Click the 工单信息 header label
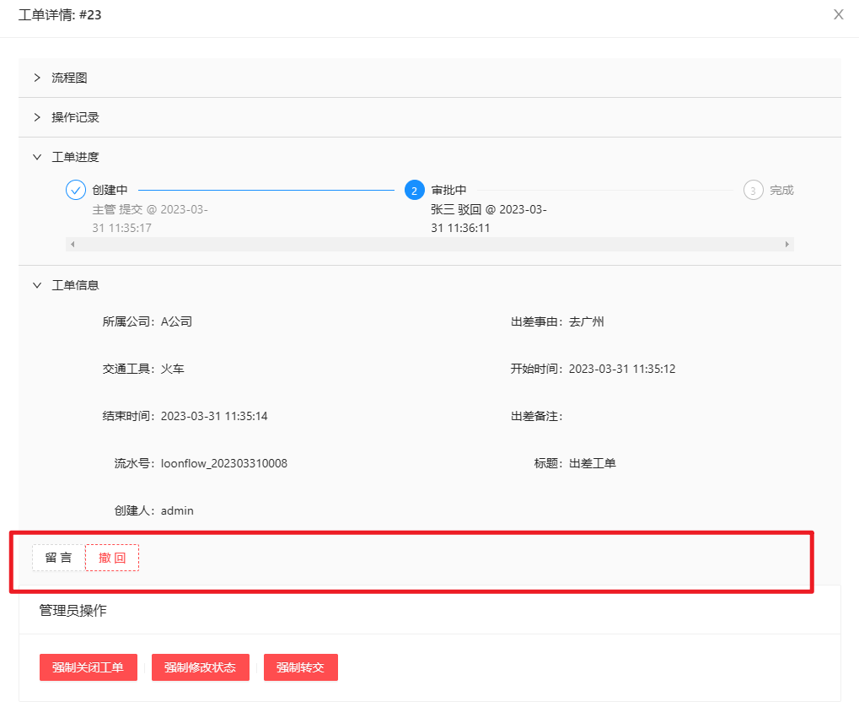 point(76,285)
